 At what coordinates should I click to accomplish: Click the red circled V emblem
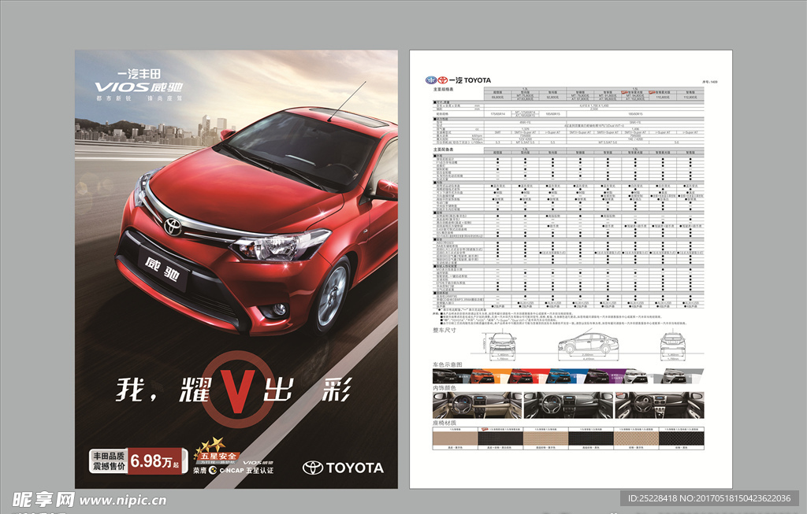coord(237,389)
